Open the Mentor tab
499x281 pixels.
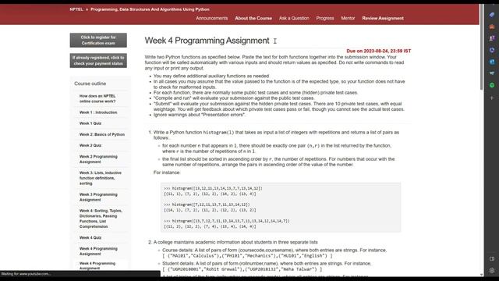pyautogui.click(x=348, y=18)
